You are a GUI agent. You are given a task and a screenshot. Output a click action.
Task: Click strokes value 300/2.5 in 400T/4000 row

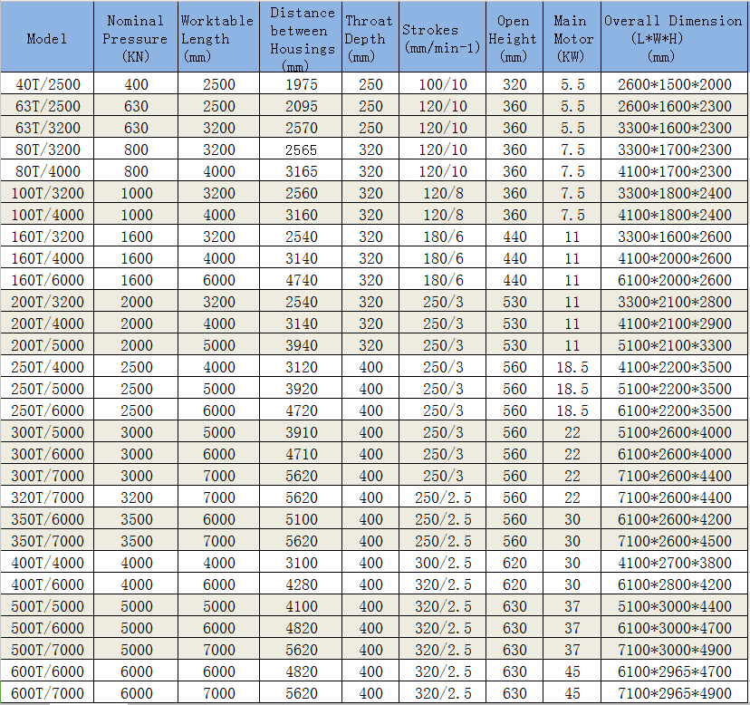[x=443, y=563]
